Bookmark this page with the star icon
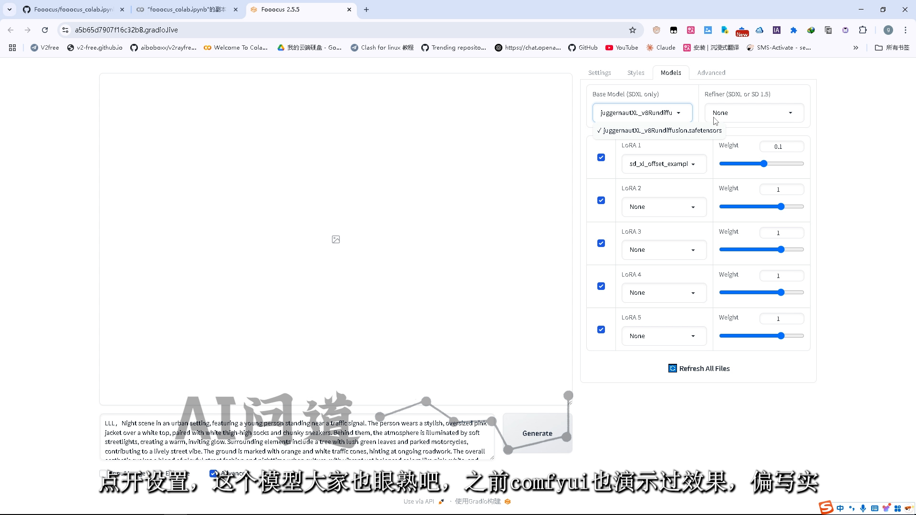The image size is (916, 515). pos(633,30)
